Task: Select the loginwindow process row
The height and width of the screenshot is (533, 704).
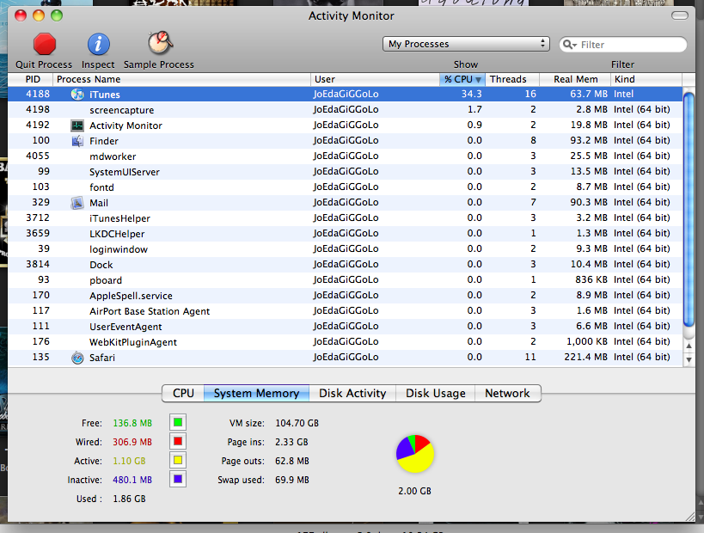Action: (x=345, y=249)
